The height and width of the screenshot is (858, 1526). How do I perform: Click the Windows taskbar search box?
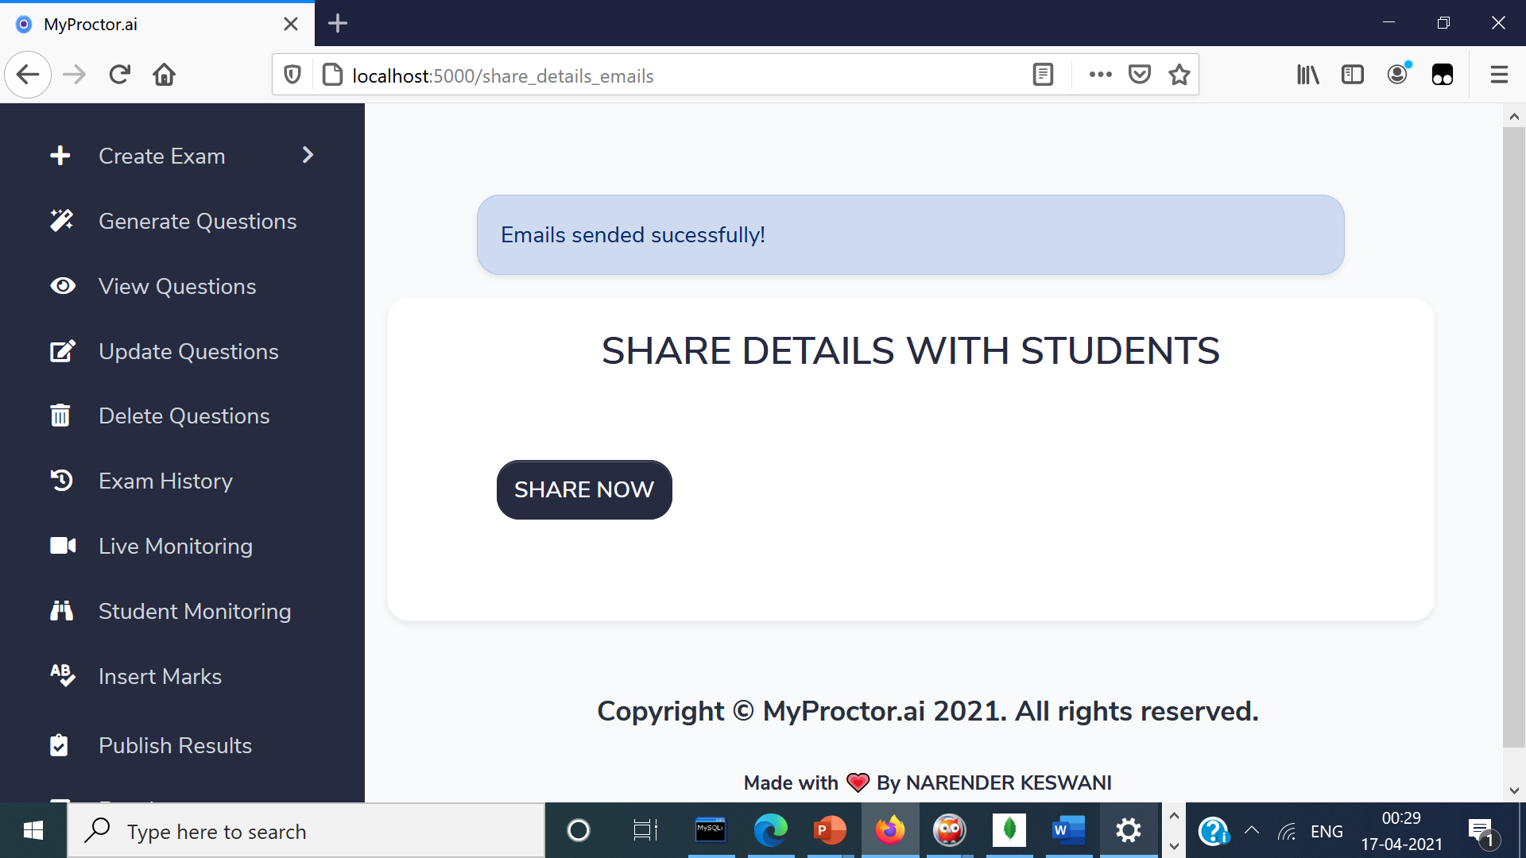pos(306,831)
